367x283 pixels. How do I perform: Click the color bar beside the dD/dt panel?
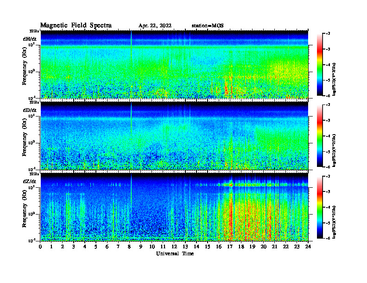pyautogui.click(x=319, y=136)
